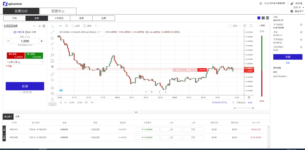305x150 pixels.
Task: Select the pitchfork drawing tool
Action: [52, 38]
